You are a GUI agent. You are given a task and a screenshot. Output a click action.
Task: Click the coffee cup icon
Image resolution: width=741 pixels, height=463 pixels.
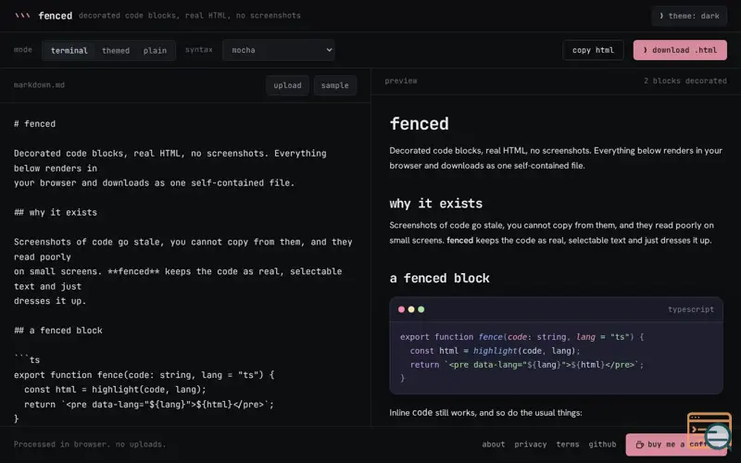pos(639,444)
